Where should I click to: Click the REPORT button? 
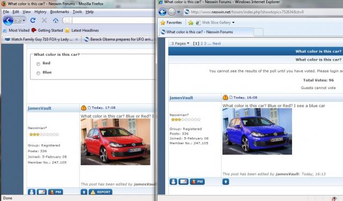[x=101, y=192]
